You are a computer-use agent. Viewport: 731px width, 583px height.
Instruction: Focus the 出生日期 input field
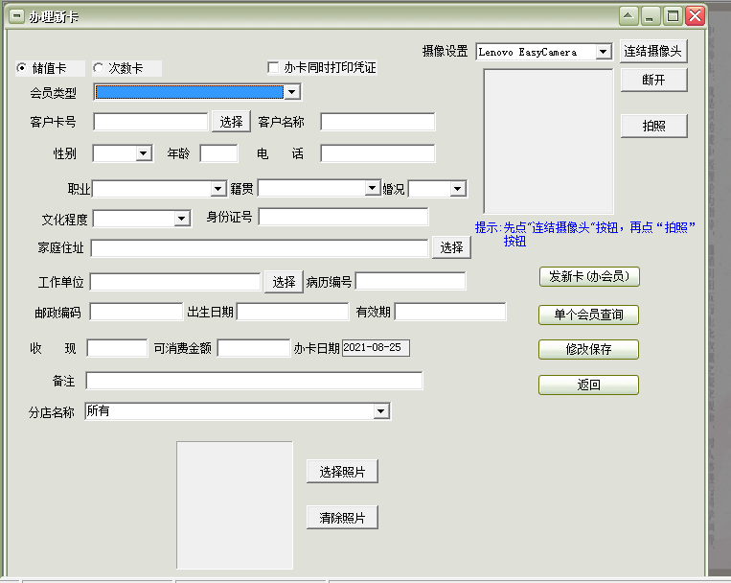point(293,312)
